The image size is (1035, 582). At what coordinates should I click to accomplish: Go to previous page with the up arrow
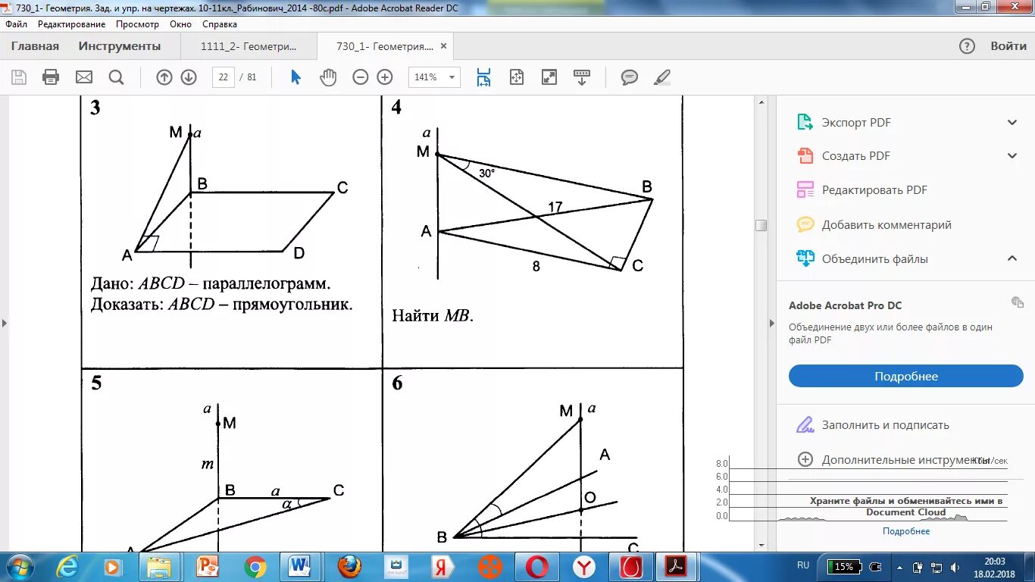[x=164, y=77]
